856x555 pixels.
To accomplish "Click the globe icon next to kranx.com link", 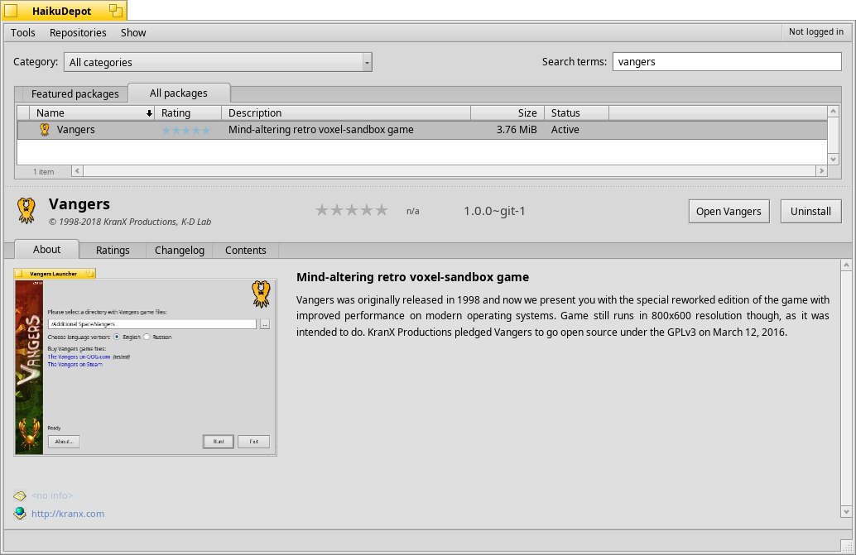I will [20, 513].
